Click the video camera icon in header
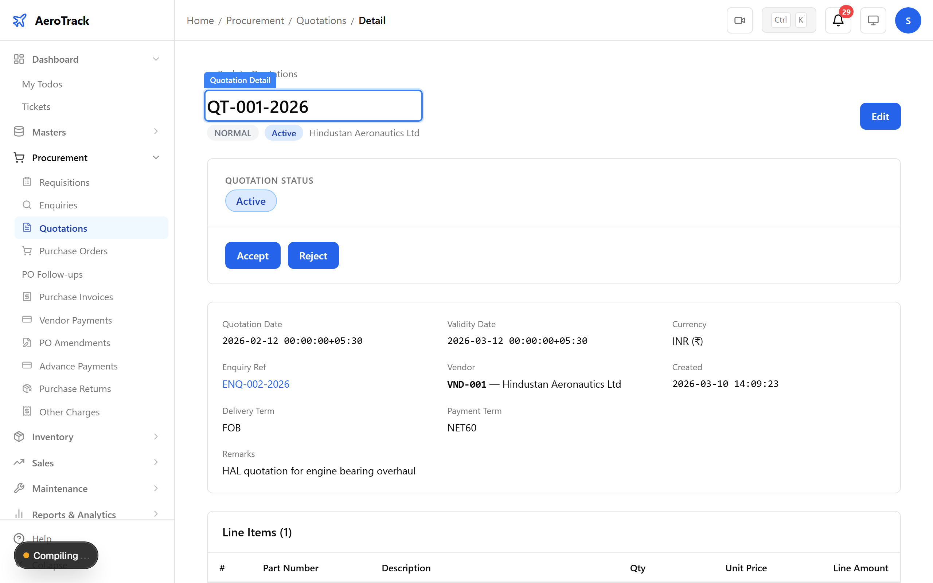The image size is (933, 583). [x=739, y=20]
